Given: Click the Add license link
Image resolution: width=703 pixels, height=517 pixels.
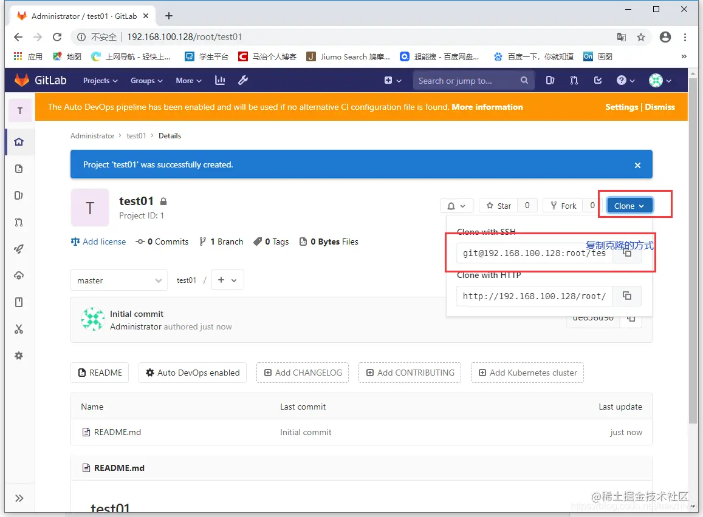Looking at the screenshot, I should pyautogui.click(x=98, y=242).
